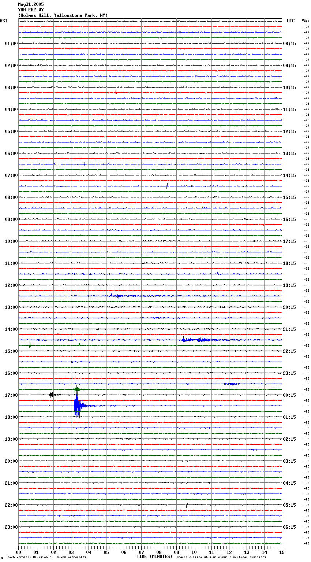This screenshot has height=562, width=311.
Task: Select the 01:00 MST row label
Action: point(11,44)
